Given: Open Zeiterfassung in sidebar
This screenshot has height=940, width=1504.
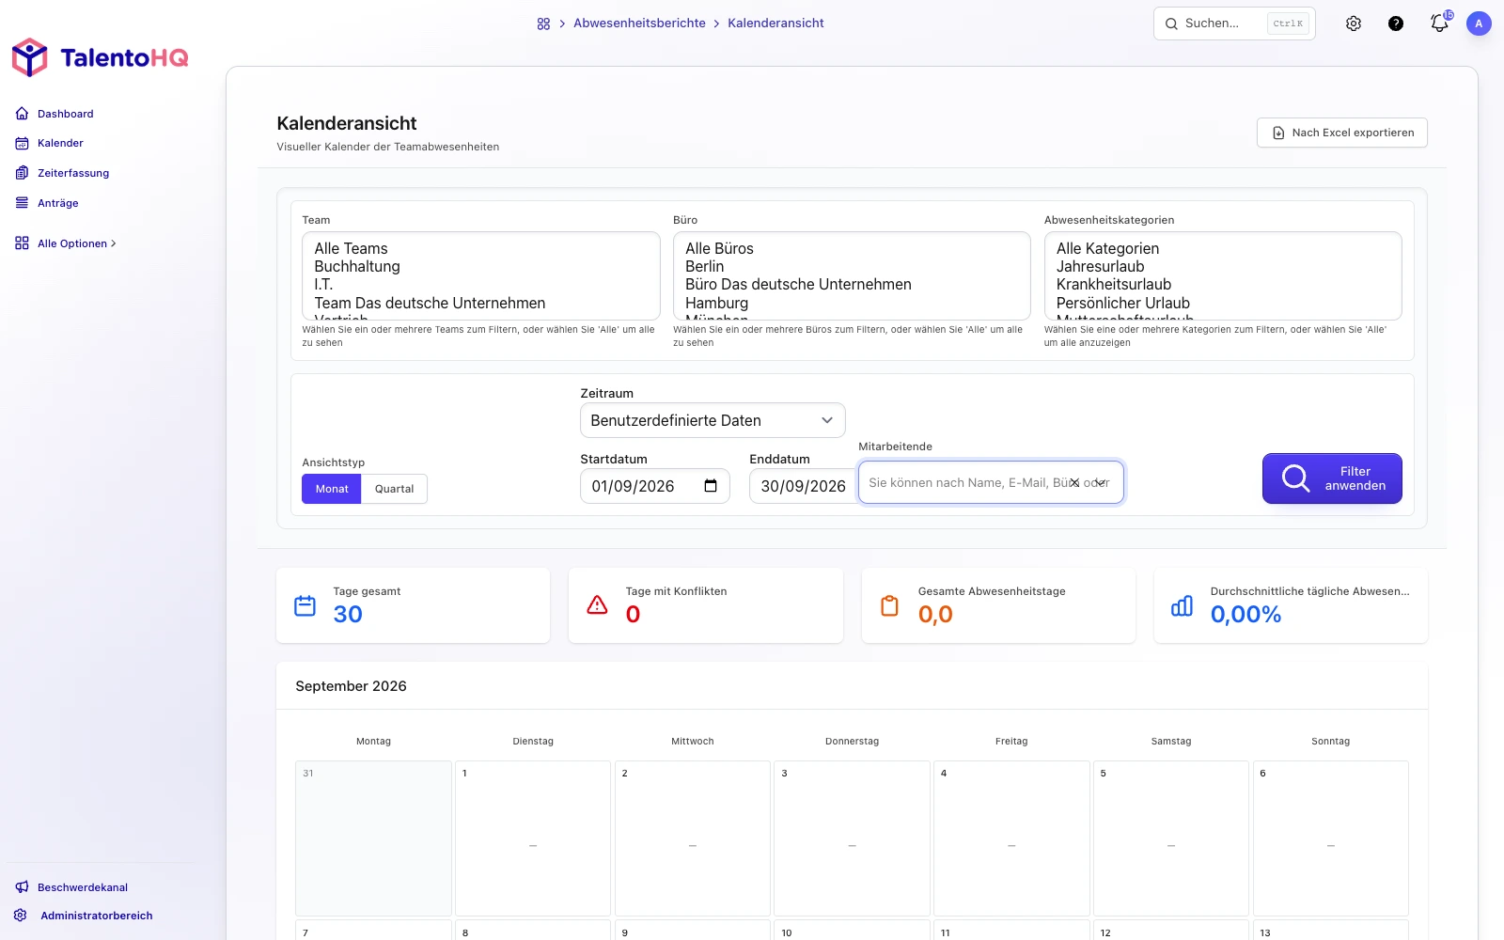Looking at the screenshot, I should coord(73,173).
